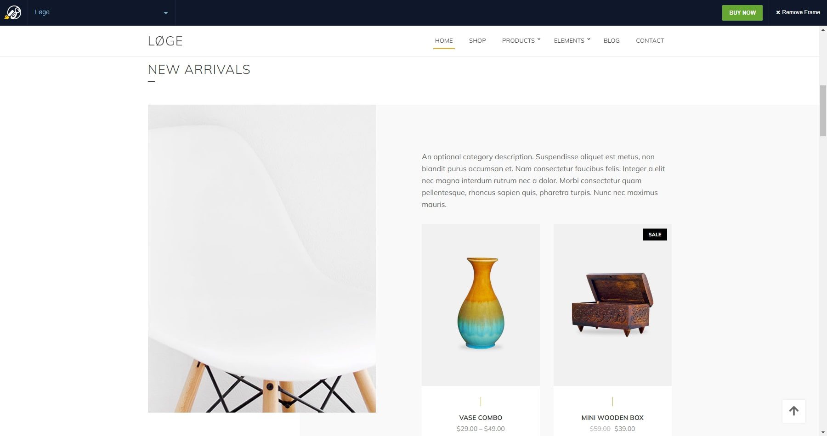Screen dimensions: 827x436
Task: Click the Remove Frame close icon
Action: click(778, 12)
